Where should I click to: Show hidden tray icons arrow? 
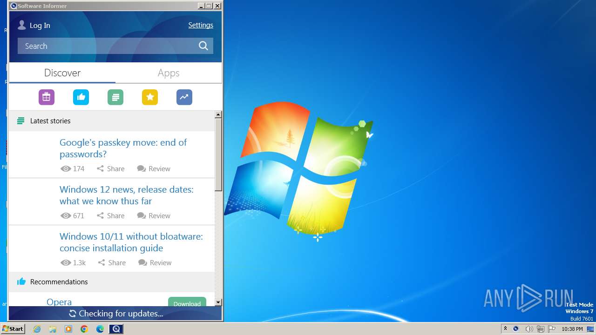[x=505, y=329]
